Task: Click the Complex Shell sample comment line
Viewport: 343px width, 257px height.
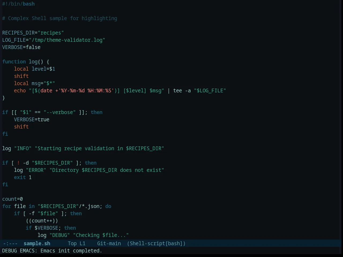Action: pyautogui.click(x=59, y=18)
